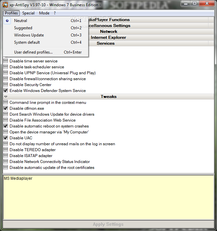217x231 pixels.
Task: Check Disable firewall/connection sharing service
Action: (x=6, y=79)
